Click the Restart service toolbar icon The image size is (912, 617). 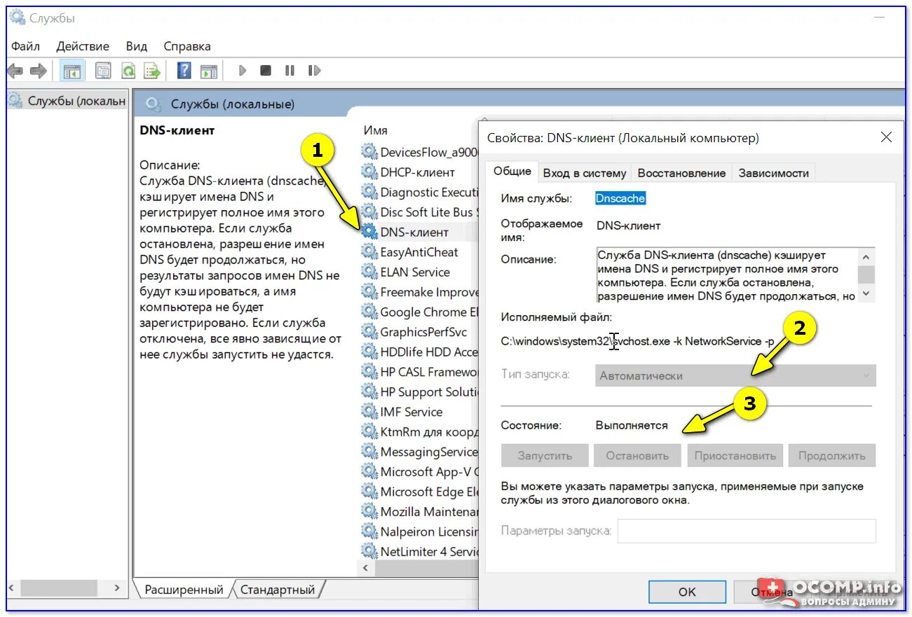[314, 71]
